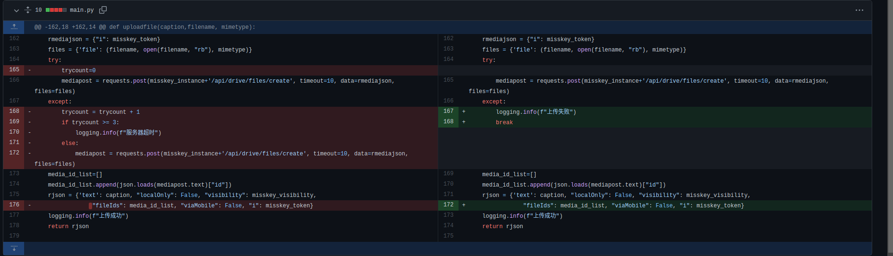Viewport: 893px width, 256px height.
Task: Click the removed 'trycount=0' code line
Action: 78,70
